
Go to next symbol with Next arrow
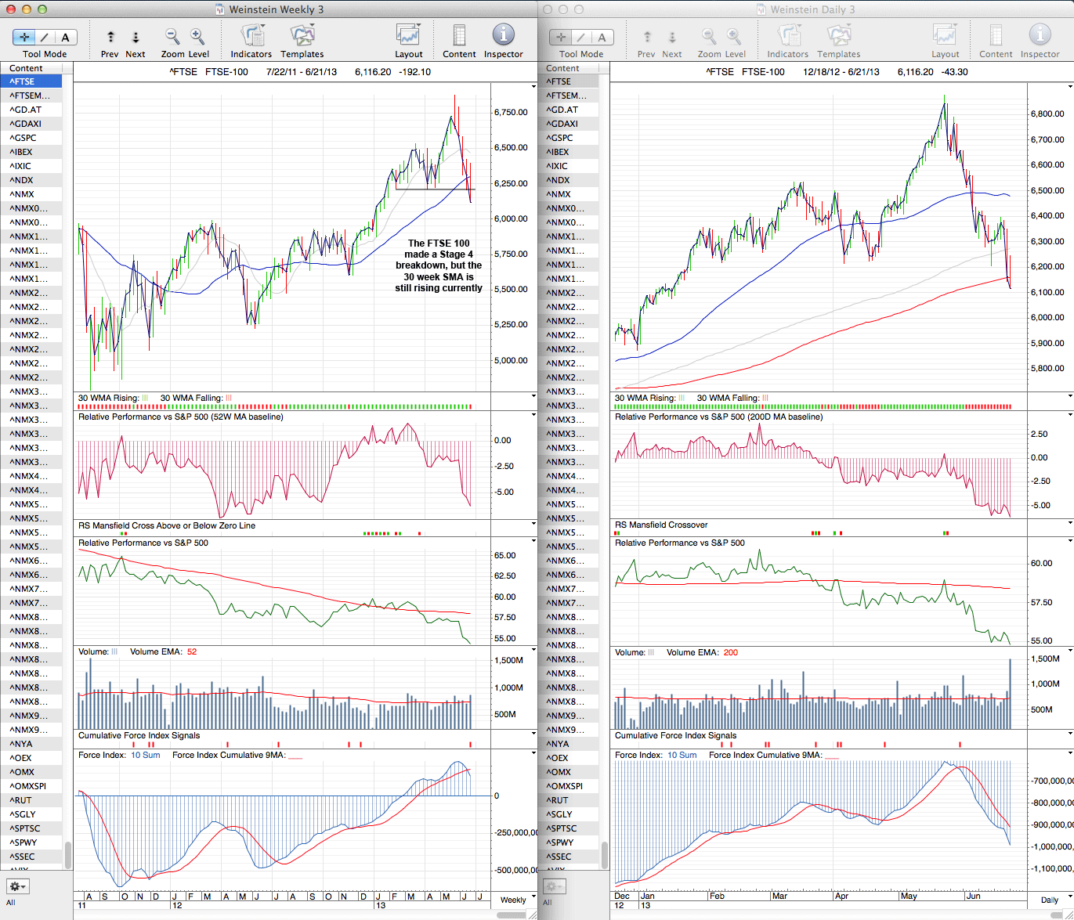[x=136, y=37]
